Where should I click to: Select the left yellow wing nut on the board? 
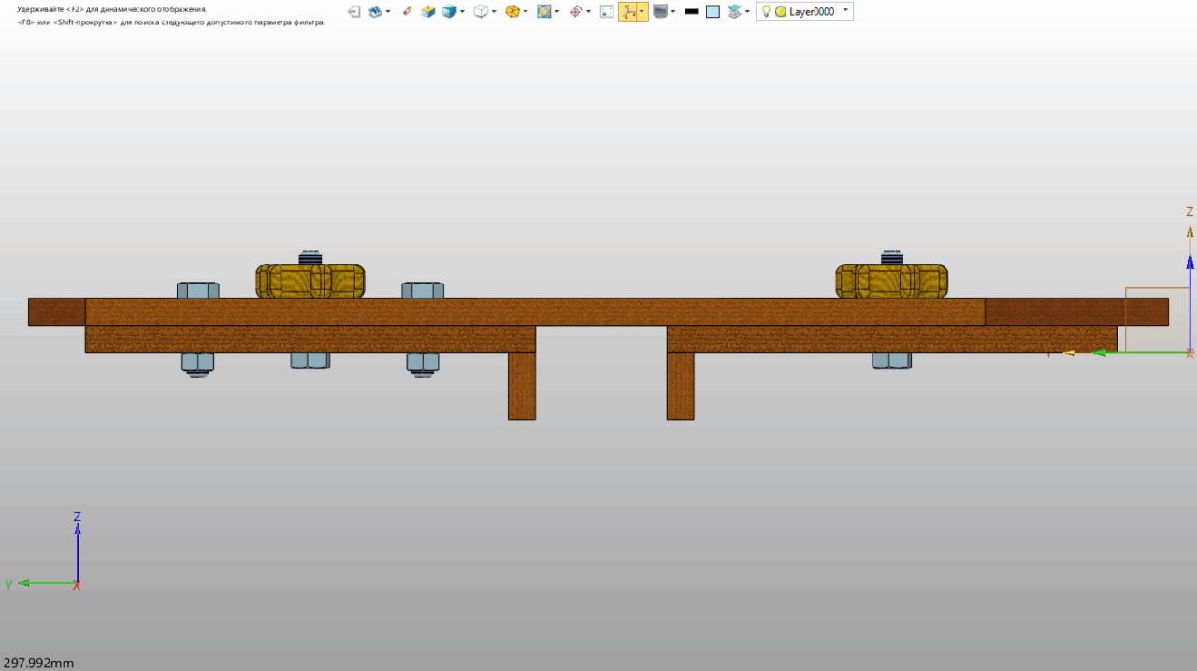pyautogui.click(x=310, y=281)
